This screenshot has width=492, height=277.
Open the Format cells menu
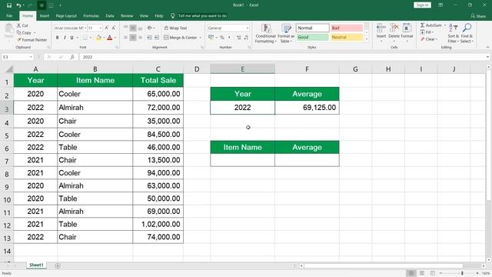click(x=407, y=32)
